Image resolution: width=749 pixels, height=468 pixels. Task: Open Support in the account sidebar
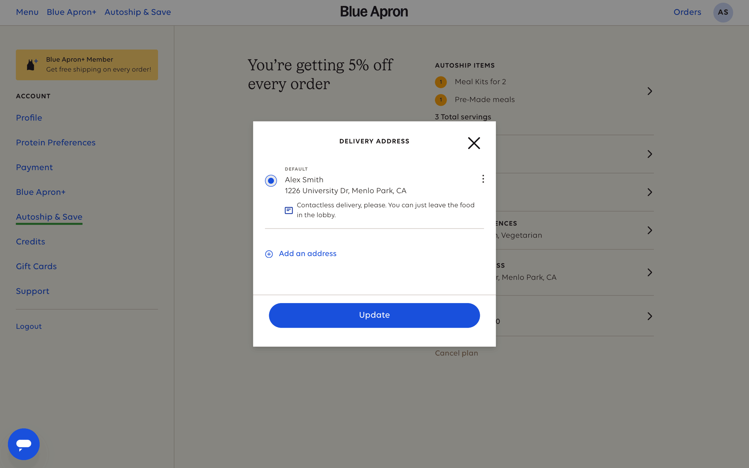click(33, 291)
